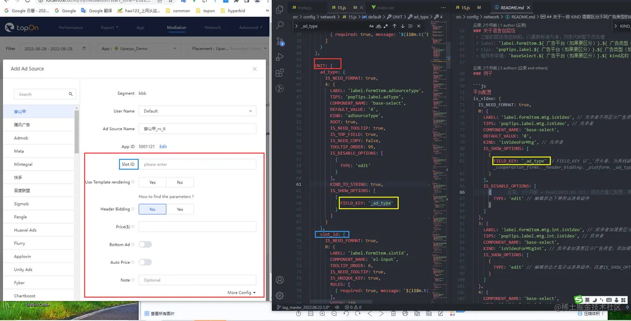This screenshot has width=631, height=321.
Task: Close the README.md editor tab
Action: tap(528, 8)
